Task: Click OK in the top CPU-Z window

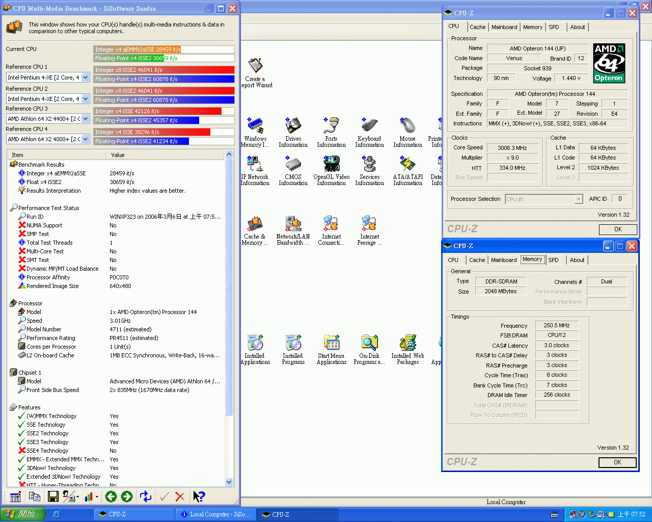Action: (x=617, y=229)
